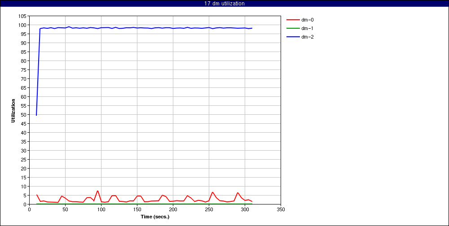
Task: Click the 55 tick on utilization axis
Action: [x=24, y=106]
